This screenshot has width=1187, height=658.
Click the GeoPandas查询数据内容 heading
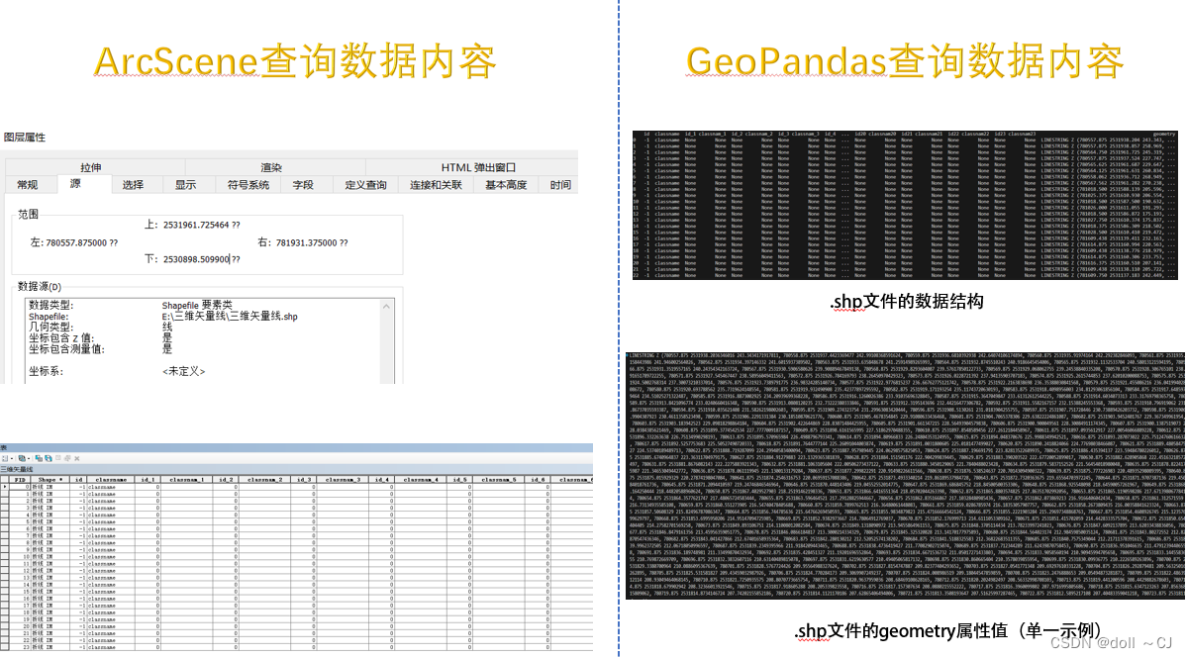pos(905,61)
